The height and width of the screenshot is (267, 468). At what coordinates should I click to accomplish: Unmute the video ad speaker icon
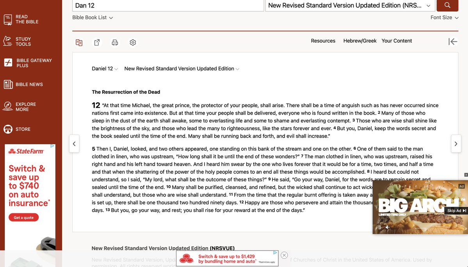(x=388, y=227)
